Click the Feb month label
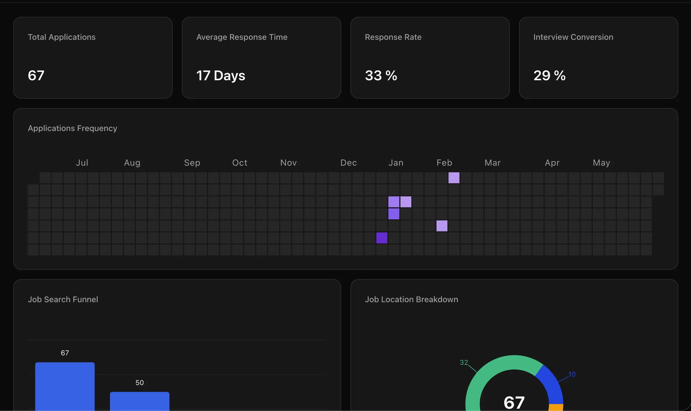This screenshot has width=691, height=411. [444, 163]
